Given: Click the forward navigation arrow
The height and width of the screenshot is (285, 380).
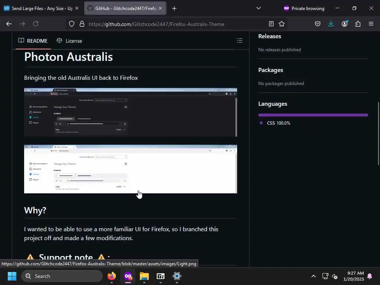Looking at the screenshot, I should coord(22,24).
